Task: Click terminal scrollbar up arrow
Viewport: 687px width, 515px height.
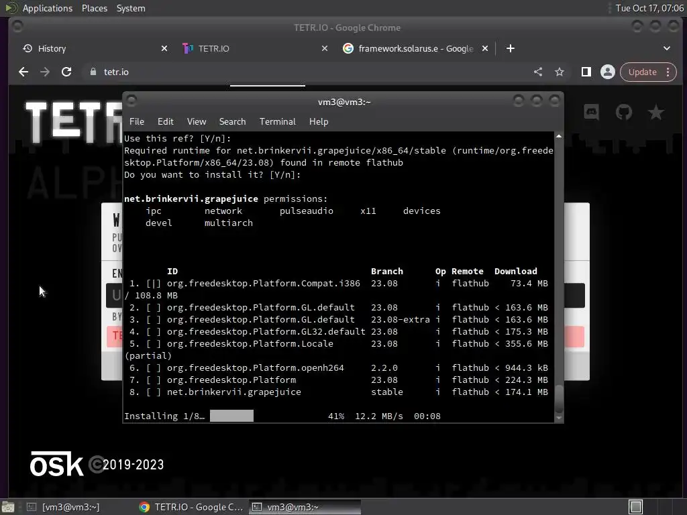Action: [x=559, y=137]
